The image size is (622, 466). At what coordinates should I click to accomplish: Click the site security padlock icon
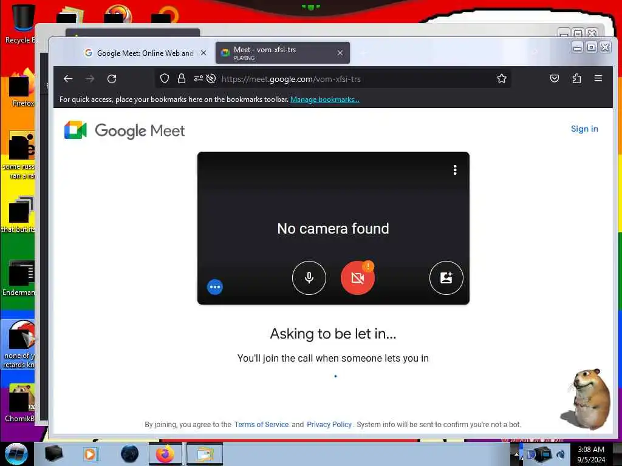tap(182, 78)
